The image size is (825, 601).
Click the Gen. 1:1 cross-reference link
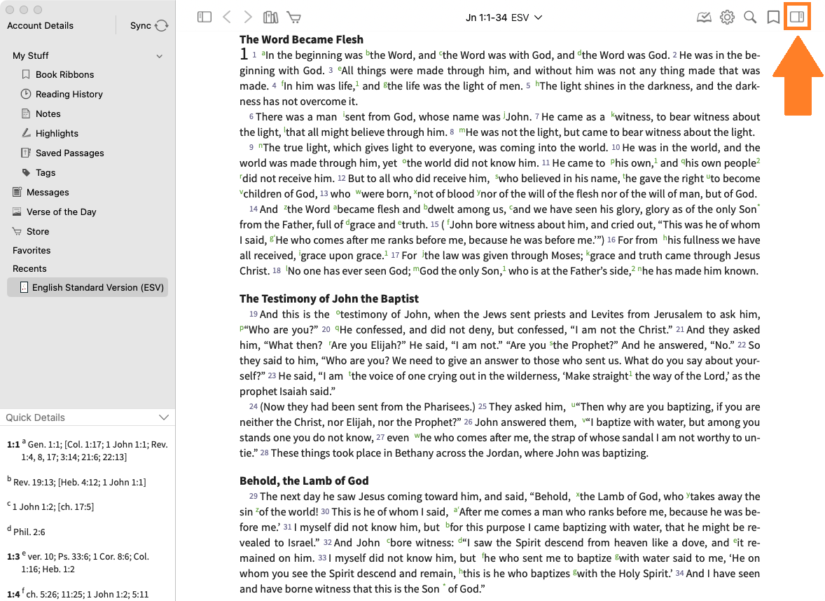click(46, 445)
